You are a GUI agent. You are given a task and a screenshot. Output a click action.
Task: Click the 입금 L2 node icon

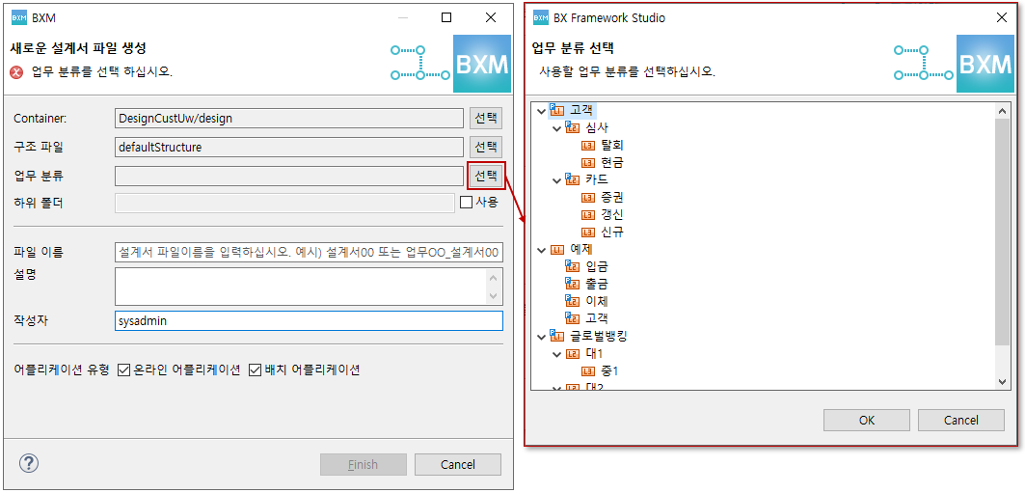click(573, 266)
